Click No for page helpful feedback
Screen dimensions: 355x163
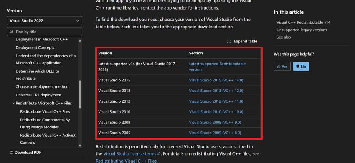(301, 67)
